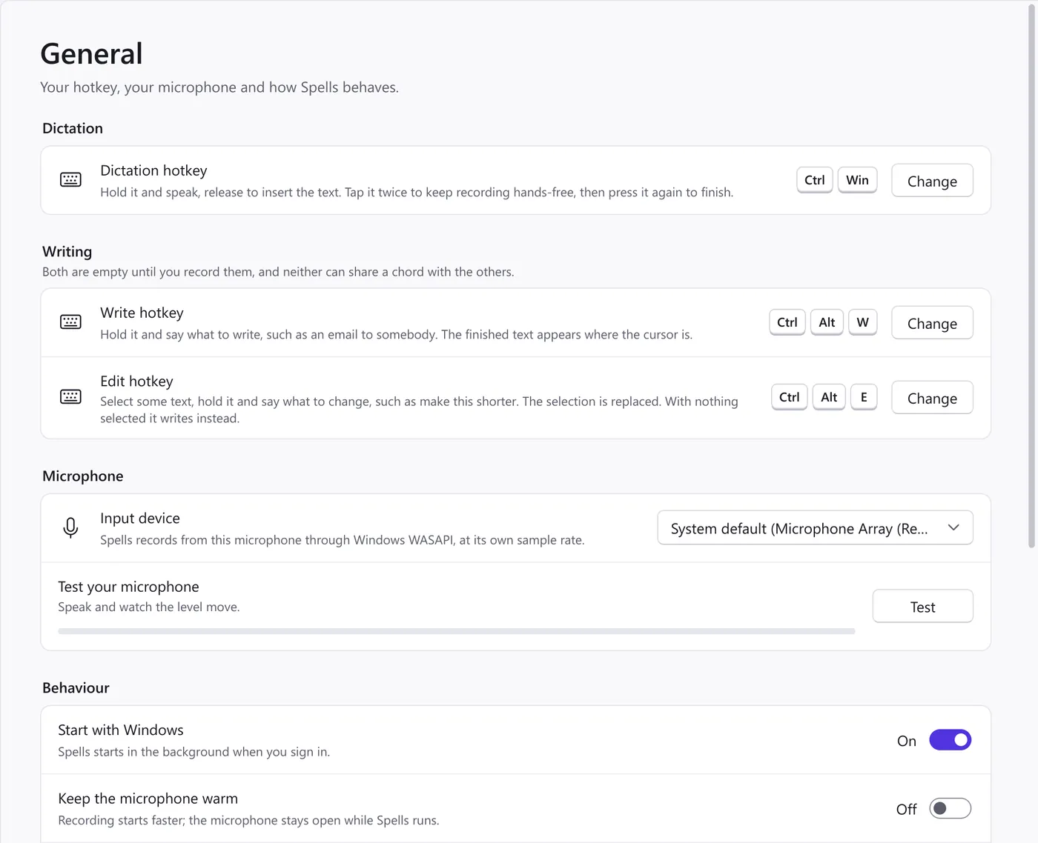Change the Write hotkey

[x=932, y=323]
